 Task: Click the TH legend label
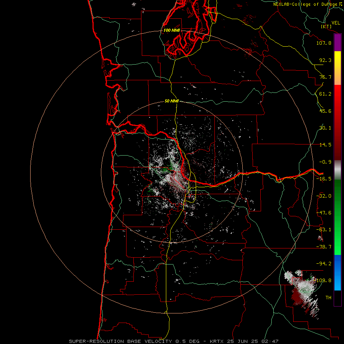[328, 297]
